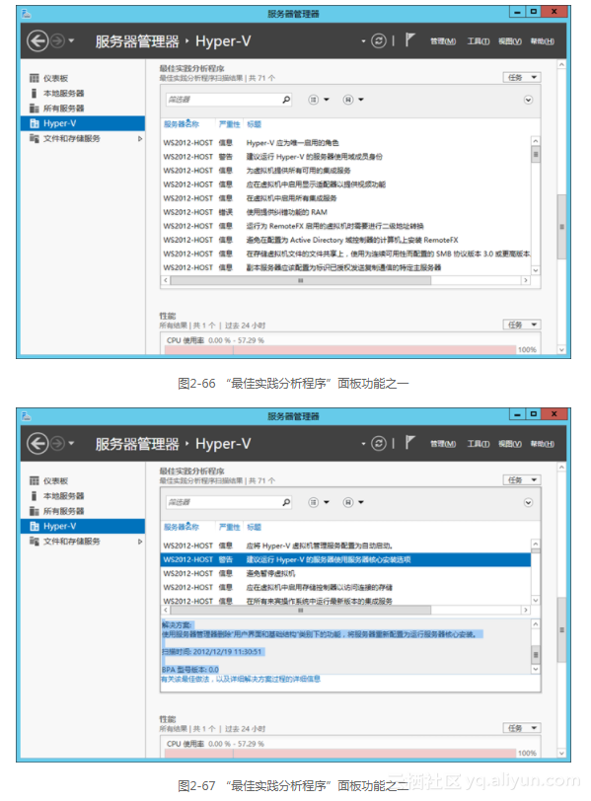Screen dimensions: 591x801
Task: Expand filter panel chevron in figure 2-66 window
Action: pos(528,100)
